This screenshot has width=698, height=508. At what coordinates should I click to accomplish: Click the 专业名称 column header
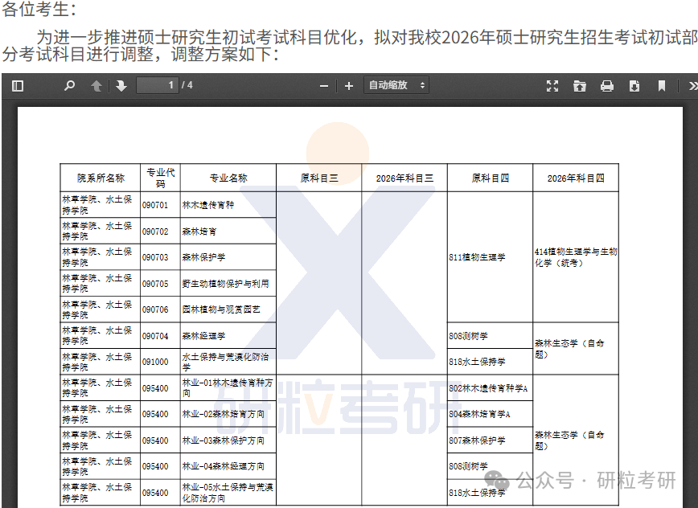(228, 178)
